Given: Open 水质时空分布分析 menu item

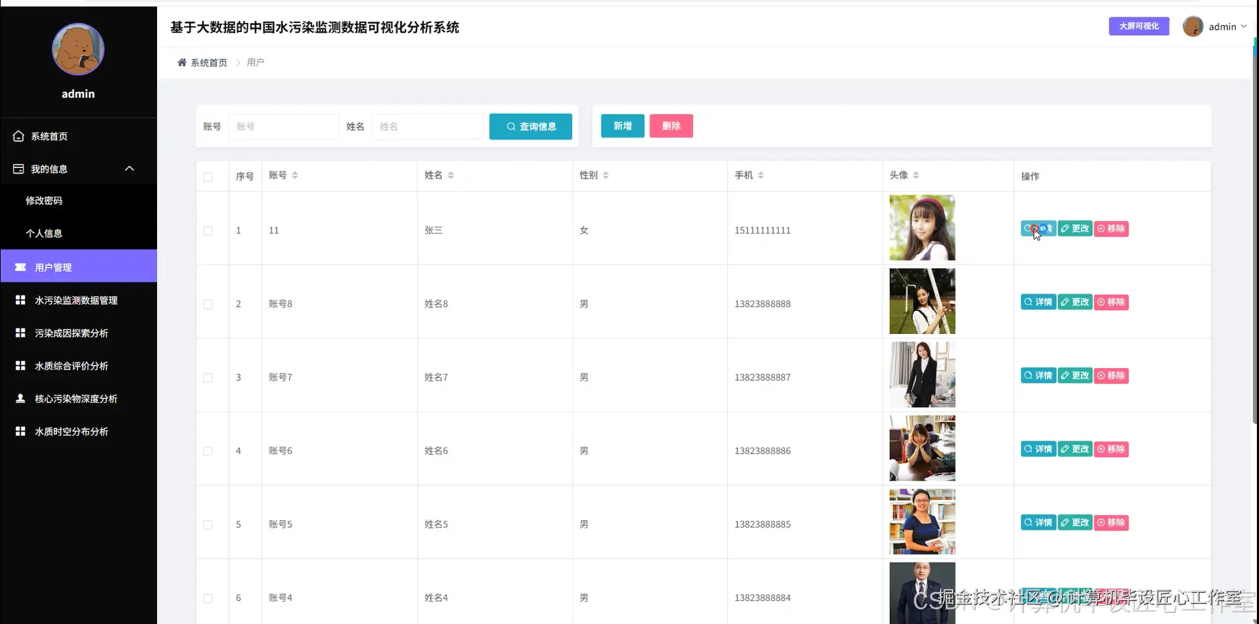Looking at the screenshot, I should [x=78, y=431].
